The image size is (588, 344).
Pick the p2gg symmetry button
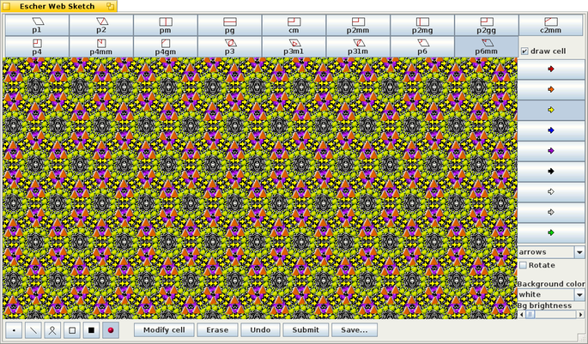pyautogui.click(x=487, y=26)
